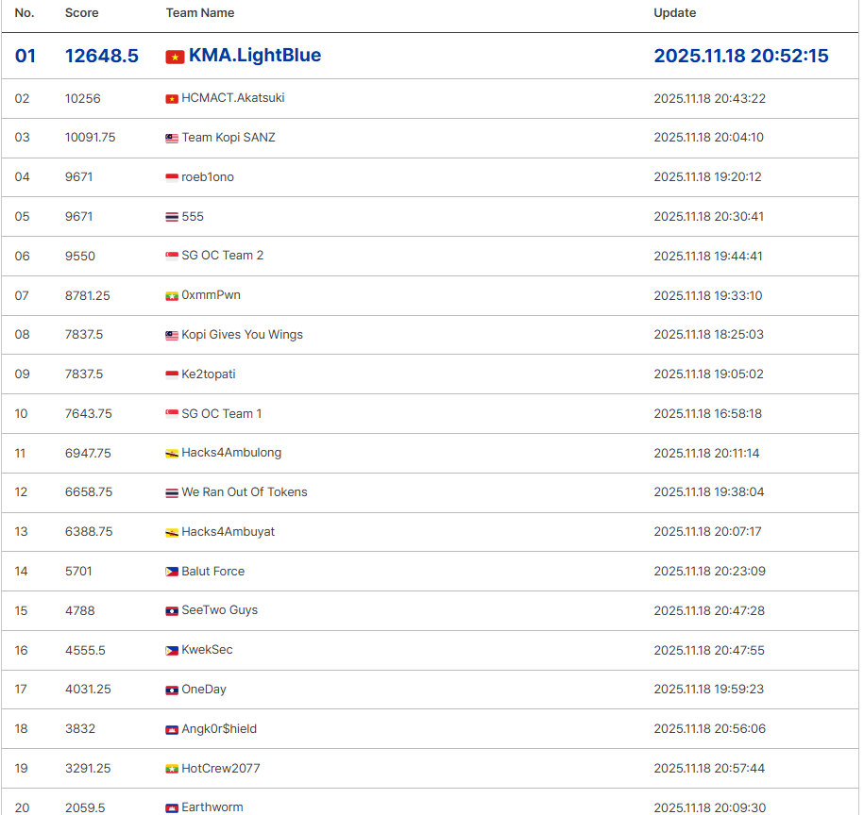Click the Update column header
Viewport: 864px width, 815px height.
674,12
